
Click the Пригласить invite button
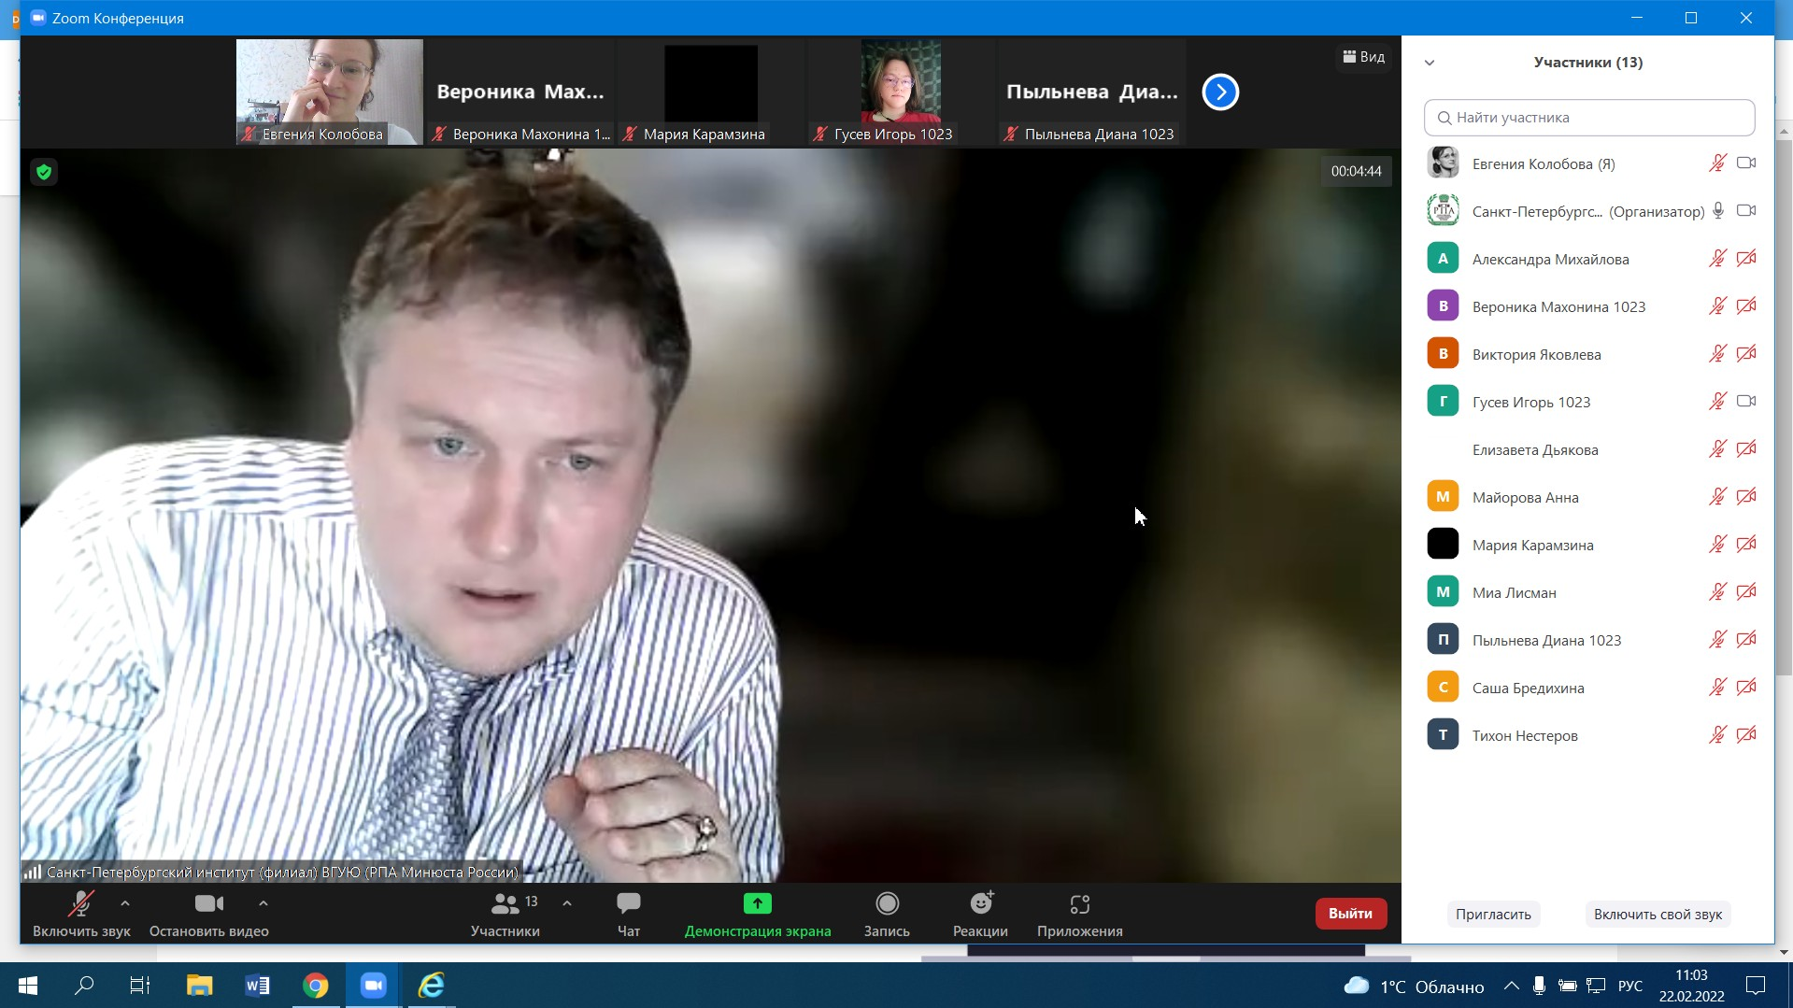[1492, 914]
